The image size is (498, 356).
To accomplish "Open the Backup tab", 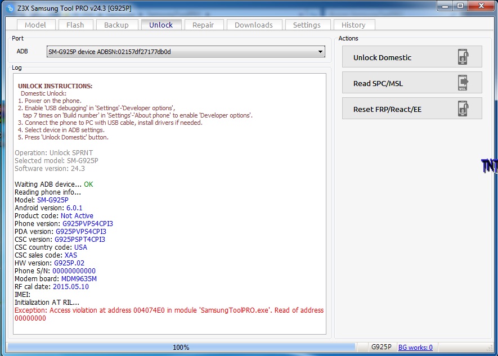I will 116,25.
